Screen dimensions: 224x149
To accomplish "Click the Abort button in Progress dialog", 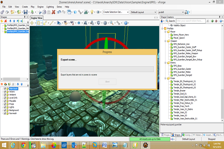I will click(108, 82).
